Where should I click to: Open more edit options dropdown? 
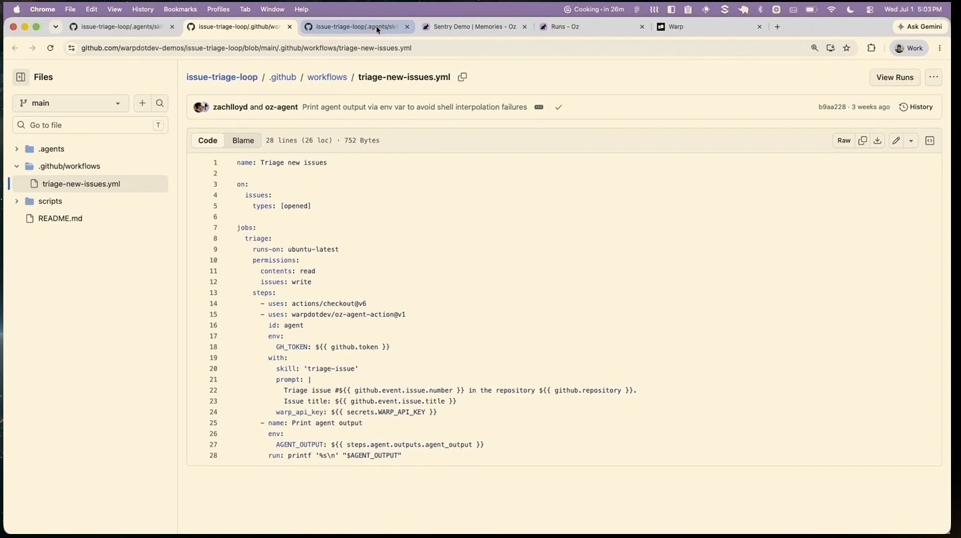(x=911, y=141)
